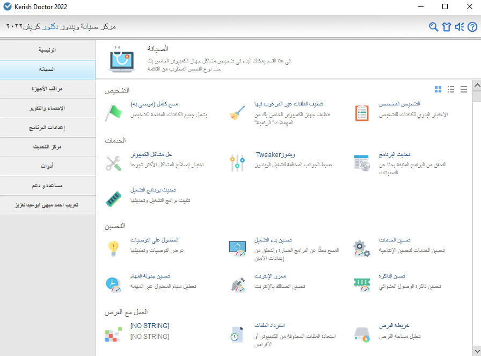Open مساعدة و دعم help tab
This screenshot has width=481, height=356.
coord(48,186)
